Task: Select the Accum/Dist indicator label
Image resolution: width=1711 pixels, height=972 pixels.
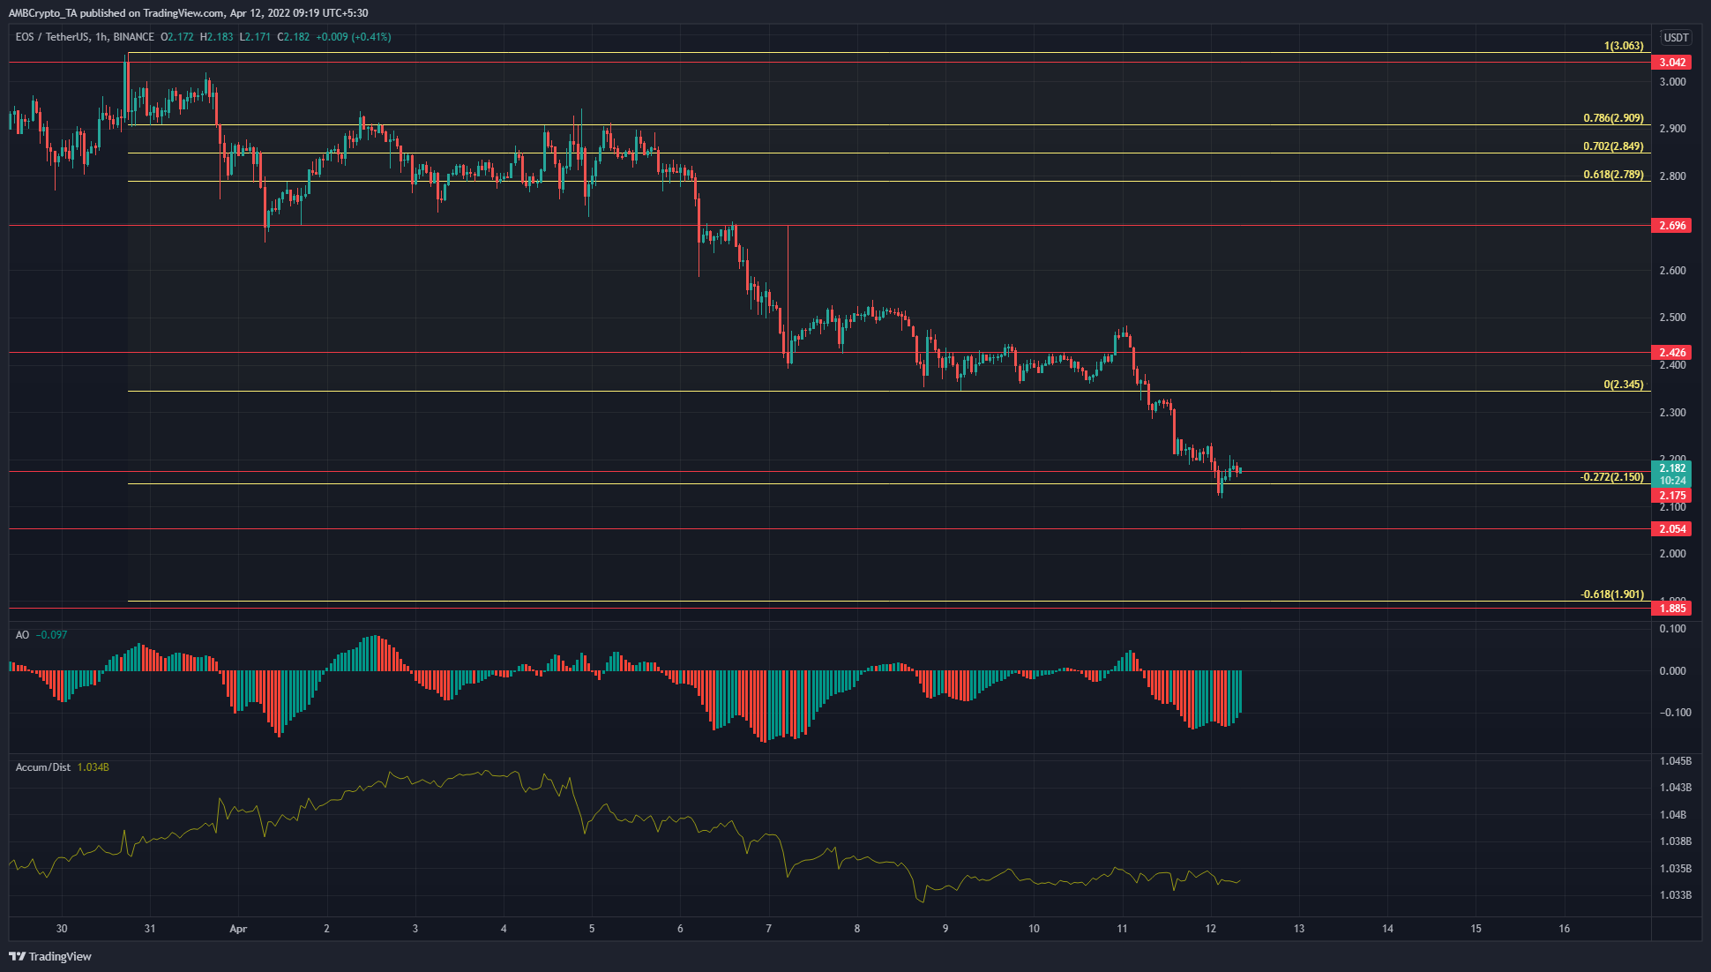Action: [42, 766]
